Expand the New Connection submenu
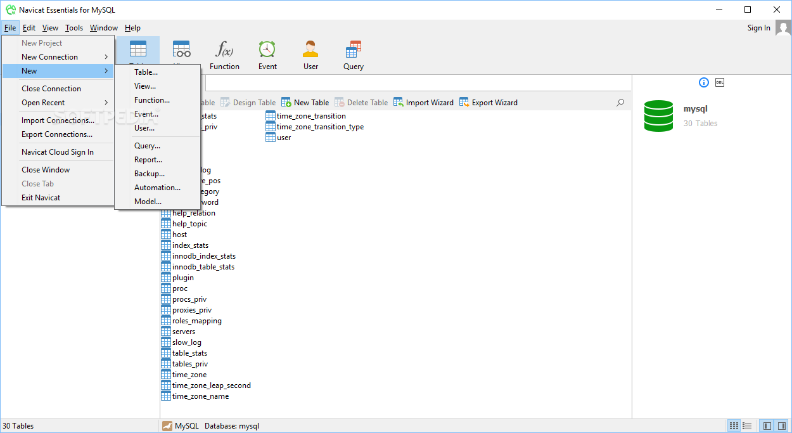This screenshot has width=792, height=433. (x=58, y=57)
